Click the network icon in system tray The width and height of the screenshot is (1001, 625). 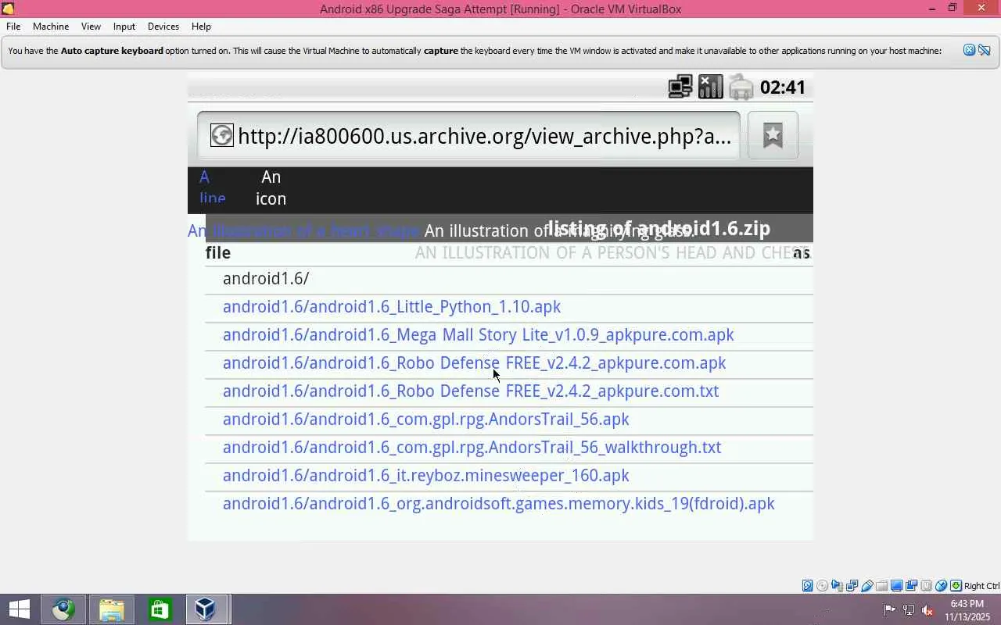coord(909,610)
